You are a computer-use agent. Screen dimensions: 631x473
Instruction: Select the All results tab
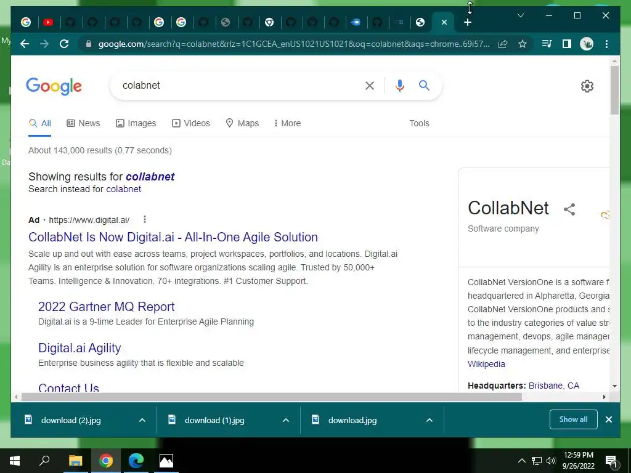pyautogui.click(x=40, y=123)
